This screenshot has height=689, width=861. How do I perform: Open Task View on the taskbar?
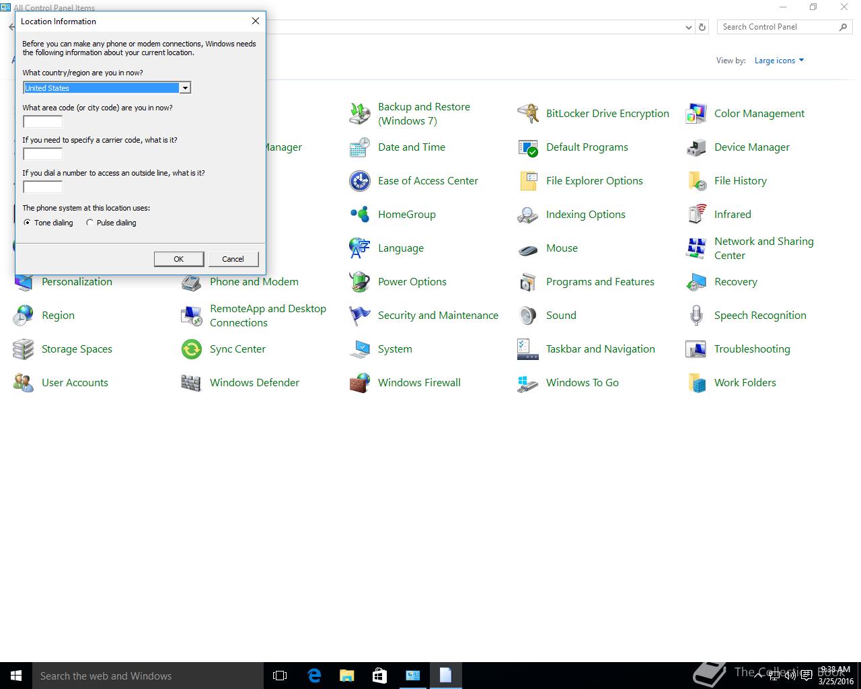(x=280, y=676)
